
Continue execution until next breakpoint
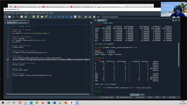(x=67, y=17)
